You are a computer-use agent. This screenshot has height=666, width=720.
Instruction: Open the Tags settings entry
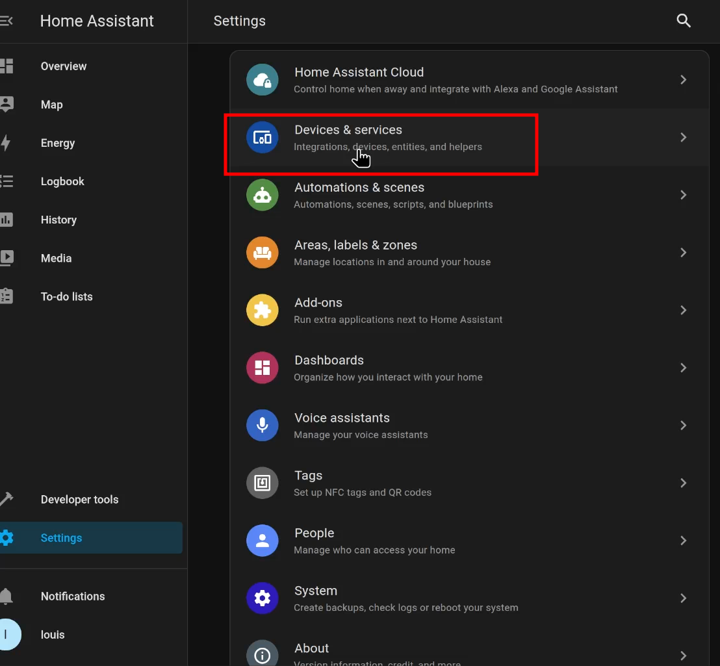[469, 483]
